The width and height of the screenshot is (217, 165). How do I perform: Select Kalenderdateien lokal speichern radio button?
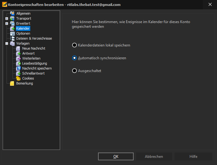[x=74, y=45]
